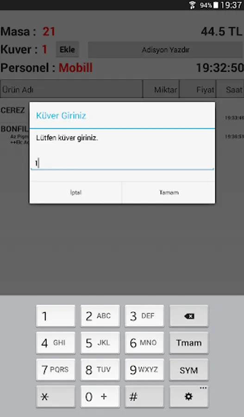244x417 pixels.
Task: Click the İptal button in the dialog
Action: coord(76,193)
